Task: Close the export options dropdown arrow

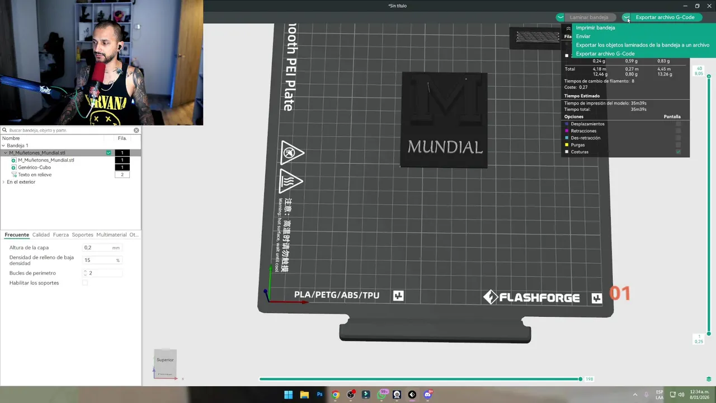Action: (626, 17)
